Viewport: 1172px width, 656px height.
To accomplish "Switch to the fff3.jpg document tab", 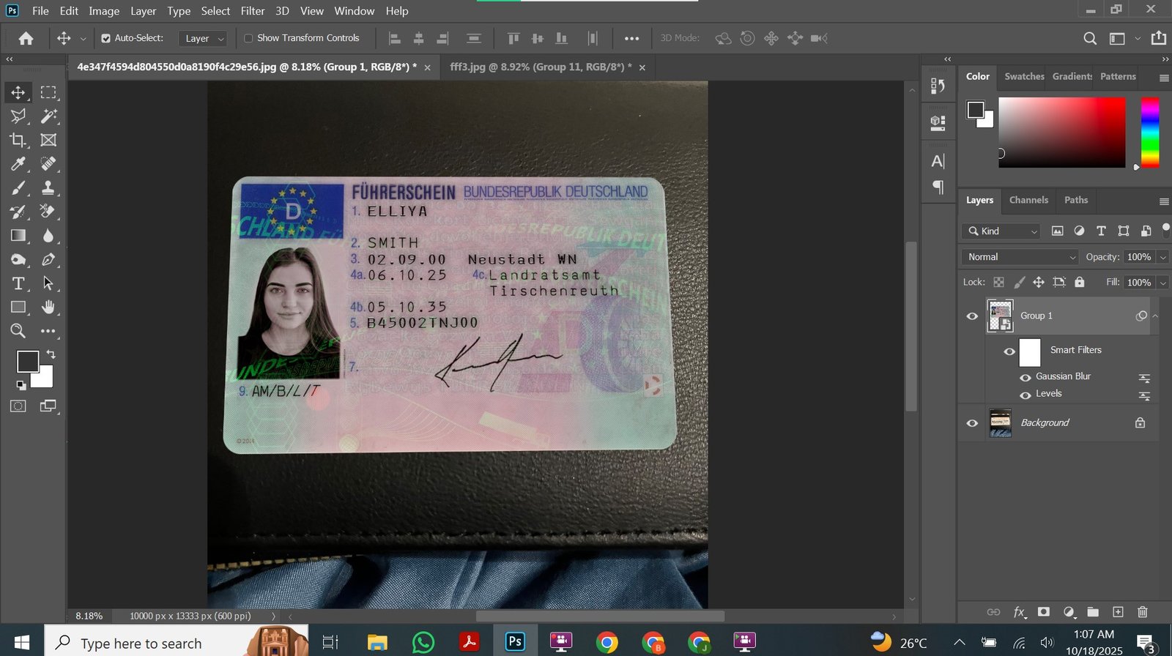I will point(541,67).
